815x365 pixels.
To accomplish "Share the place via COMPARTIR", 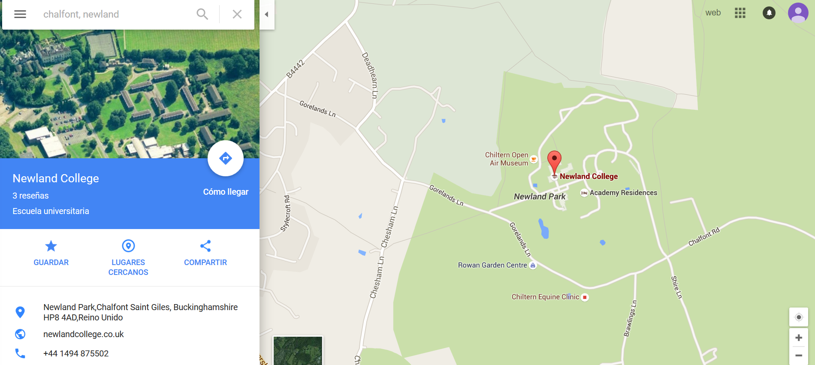I will (x=205, y=253).
